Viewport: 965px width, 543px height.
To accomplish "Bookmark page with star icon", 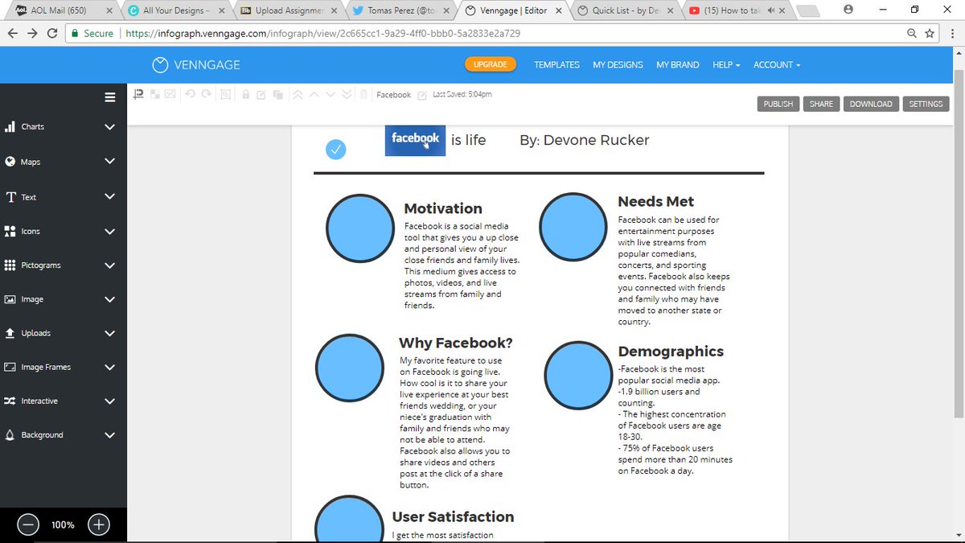I will click(930, 34).
